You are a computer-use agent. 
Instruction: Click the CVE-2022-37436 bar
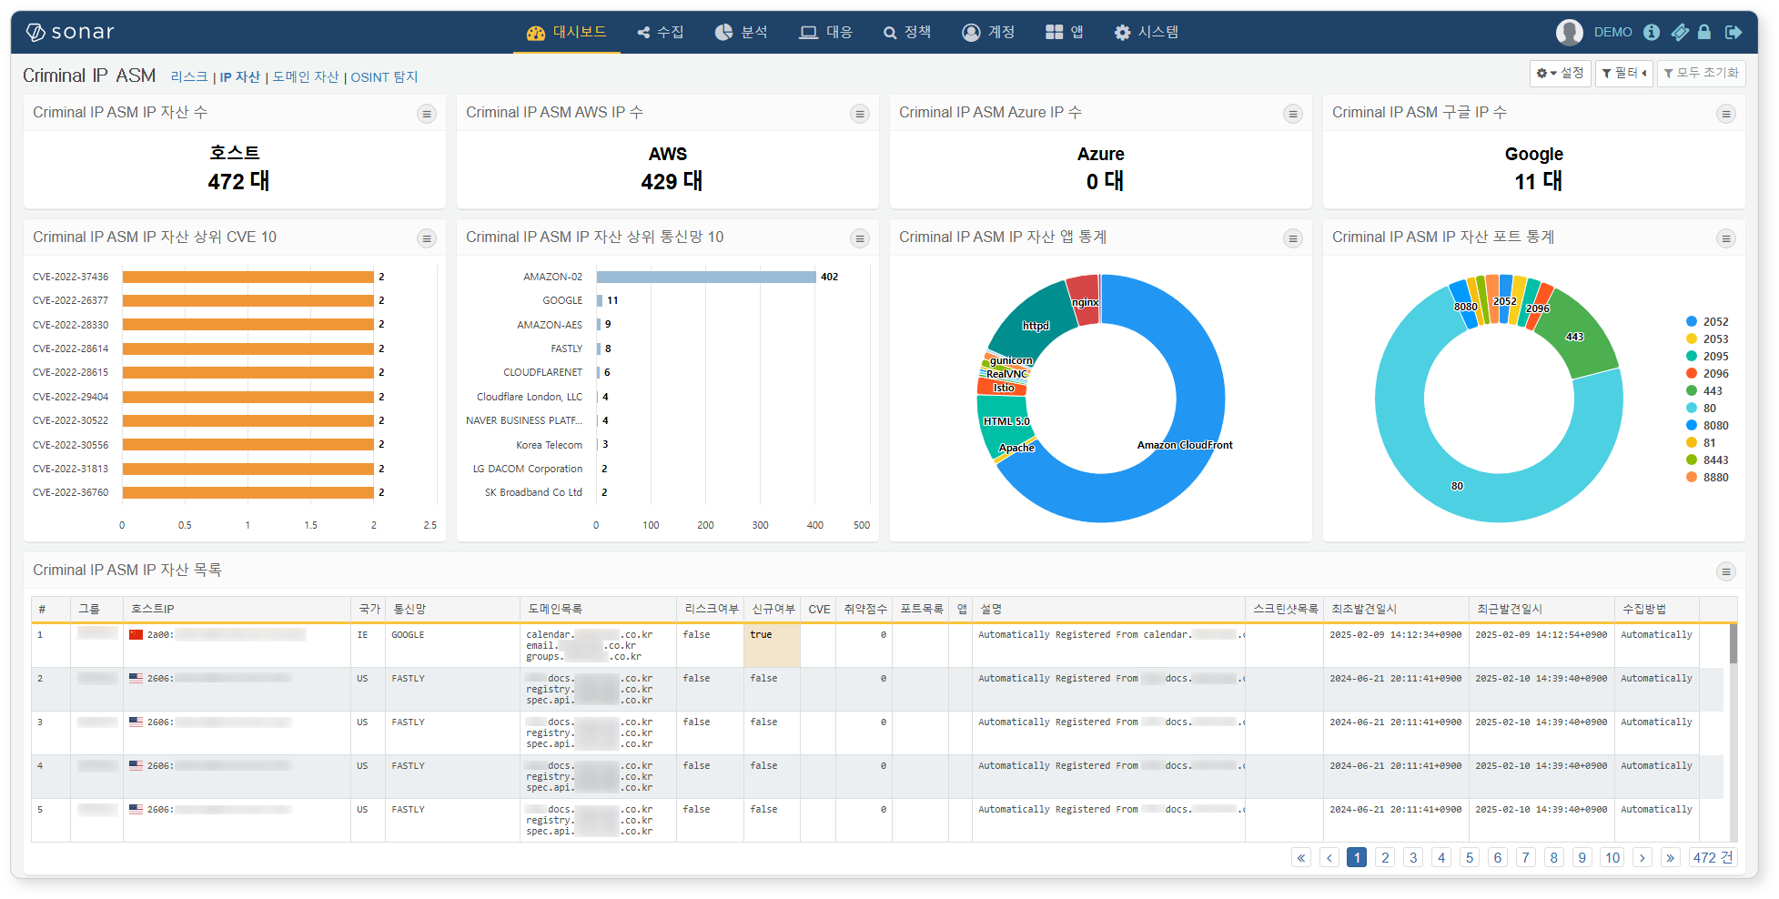[248, 277]
